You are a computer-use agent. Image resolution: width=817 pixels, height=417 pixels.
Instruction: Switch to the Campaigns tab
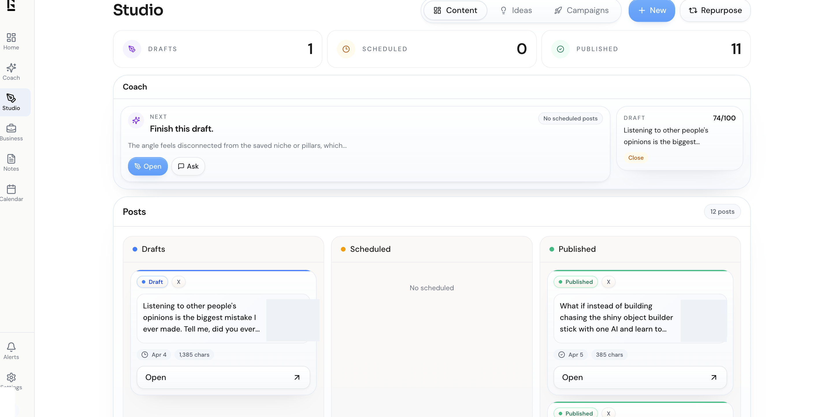pyautogui.click(x=581, y=10)
